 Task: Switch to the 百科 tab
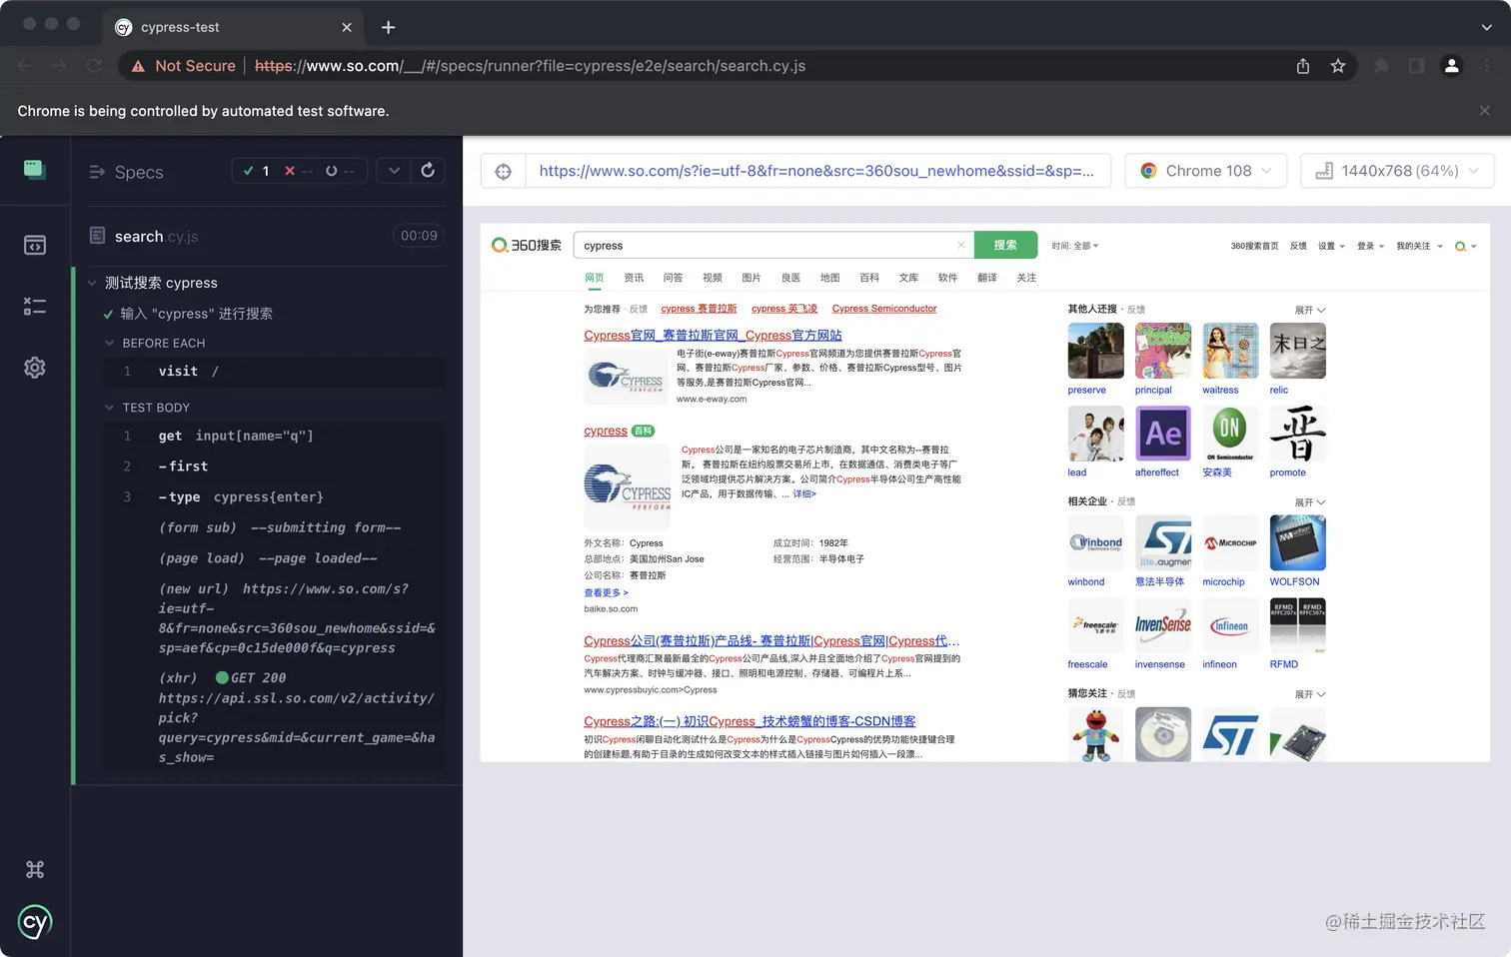[x=869, y=278]
